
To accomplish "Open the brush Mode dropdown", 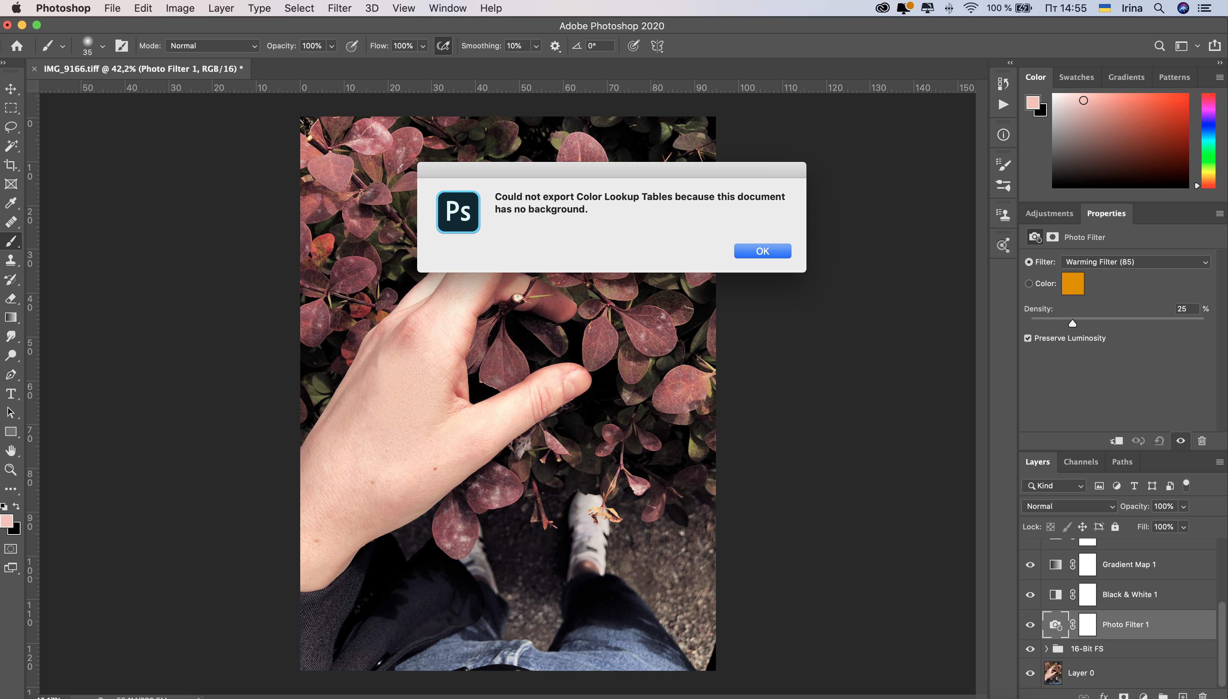I will [212, 45].
